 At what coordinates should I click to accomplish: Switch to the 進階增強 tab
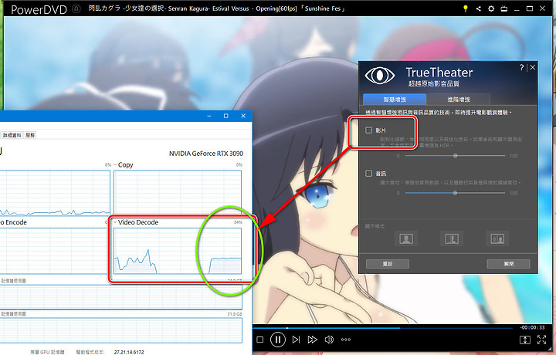(459, 100)
